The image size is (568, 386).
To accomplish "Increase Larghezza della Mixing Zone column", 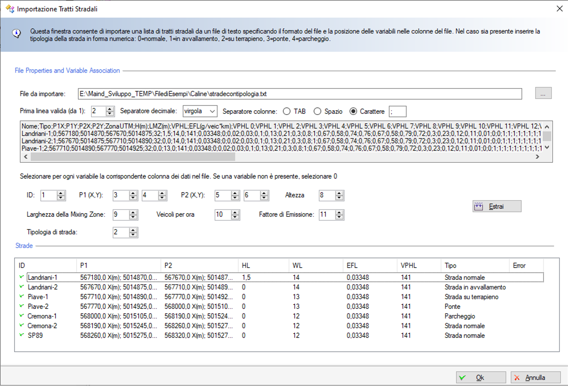I will 134,212.
